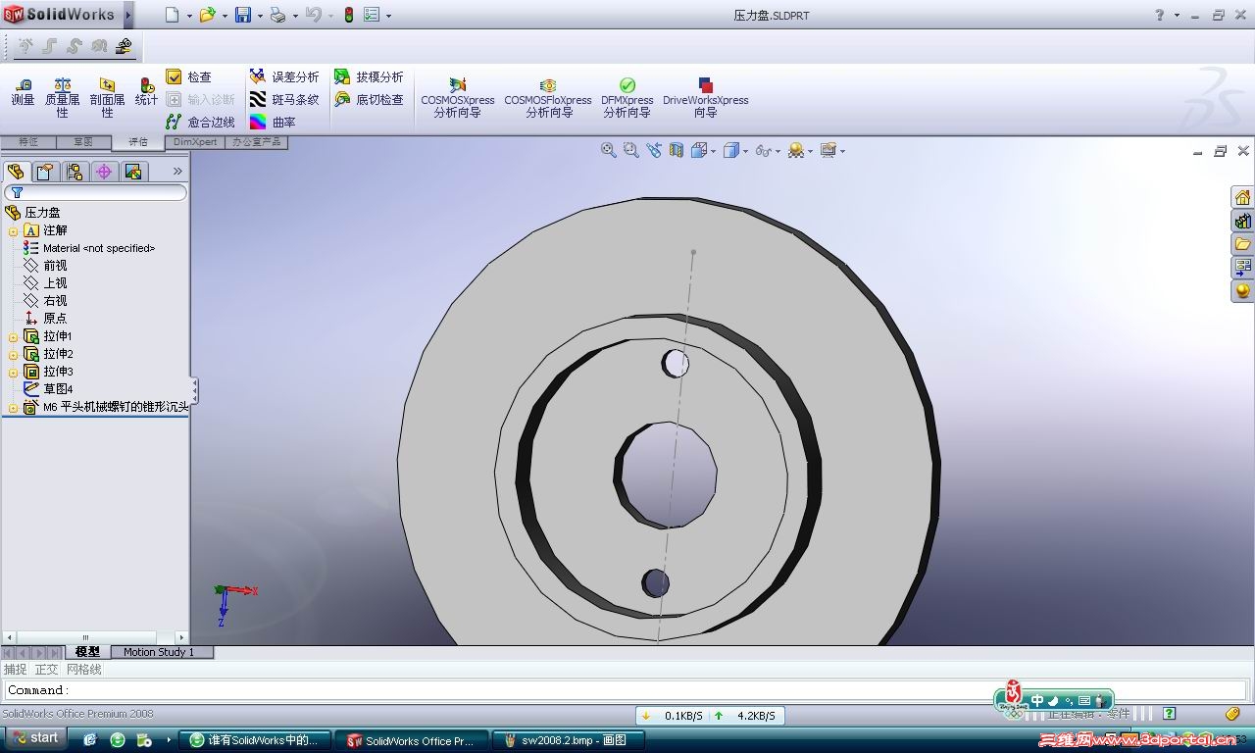Viewport: 1255px width, 753px height.
Task: Open the Options dropdown arrow
Action: click(x=388, y=16)
